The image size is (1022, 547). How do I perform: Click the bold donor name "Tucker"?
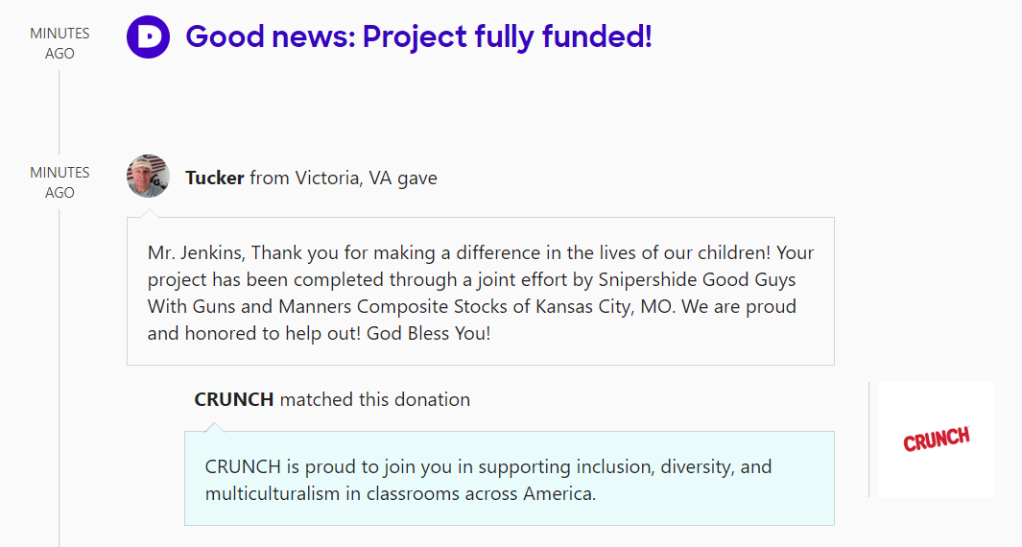pos(214,178)
